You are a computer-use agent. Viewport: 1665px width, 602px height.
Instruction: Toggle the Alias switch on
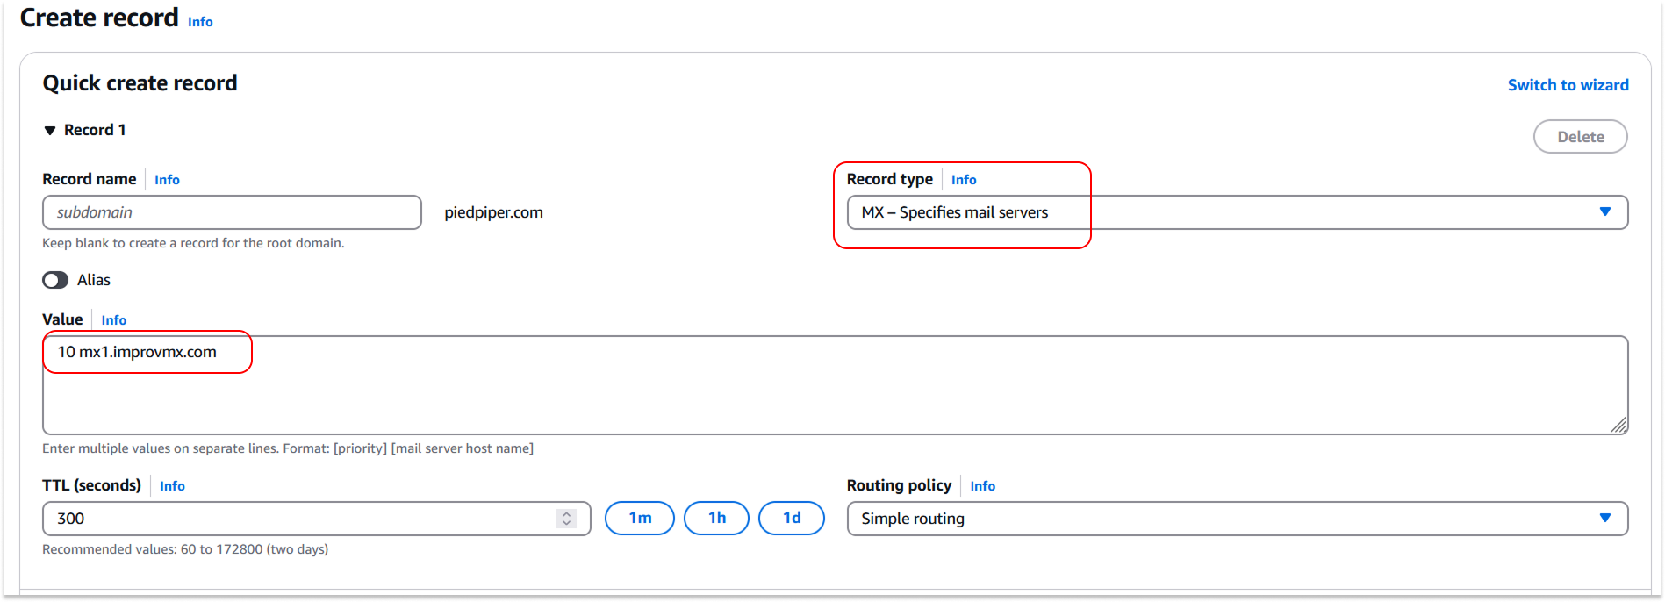tap(55, 280)
